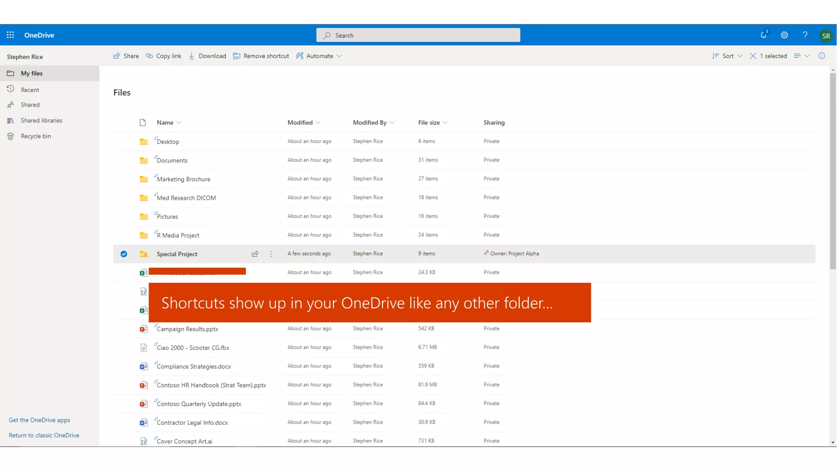Viewport: 838px width, 471px height.
Task: Click the Search input field
Action: 418,35
